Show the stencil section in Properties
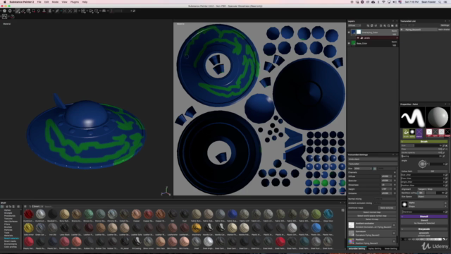Screen dimensions: 451x254 419,133
